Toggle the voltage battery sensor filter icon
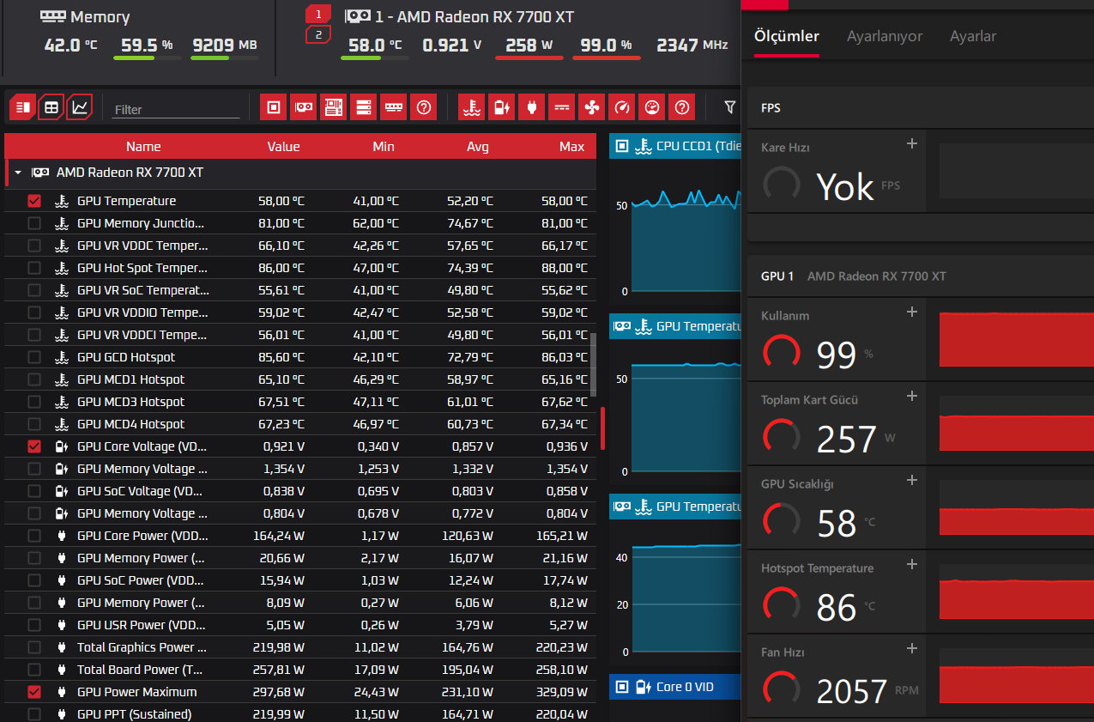Viewport: 1094px width, 722px height. [x=501, y=107]
